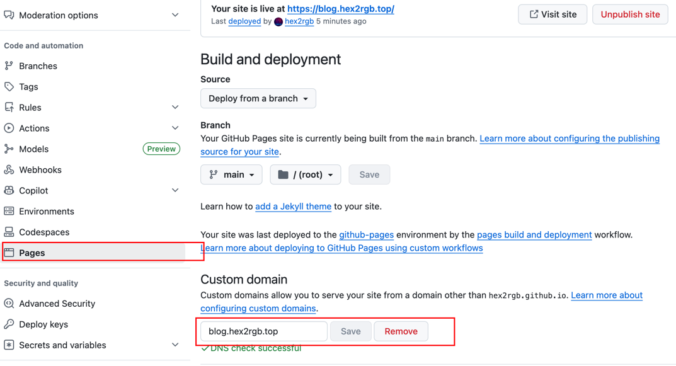
Task: Click the Advanced Security shield icon
Action: pyautogui.click(x=9, y=303)
